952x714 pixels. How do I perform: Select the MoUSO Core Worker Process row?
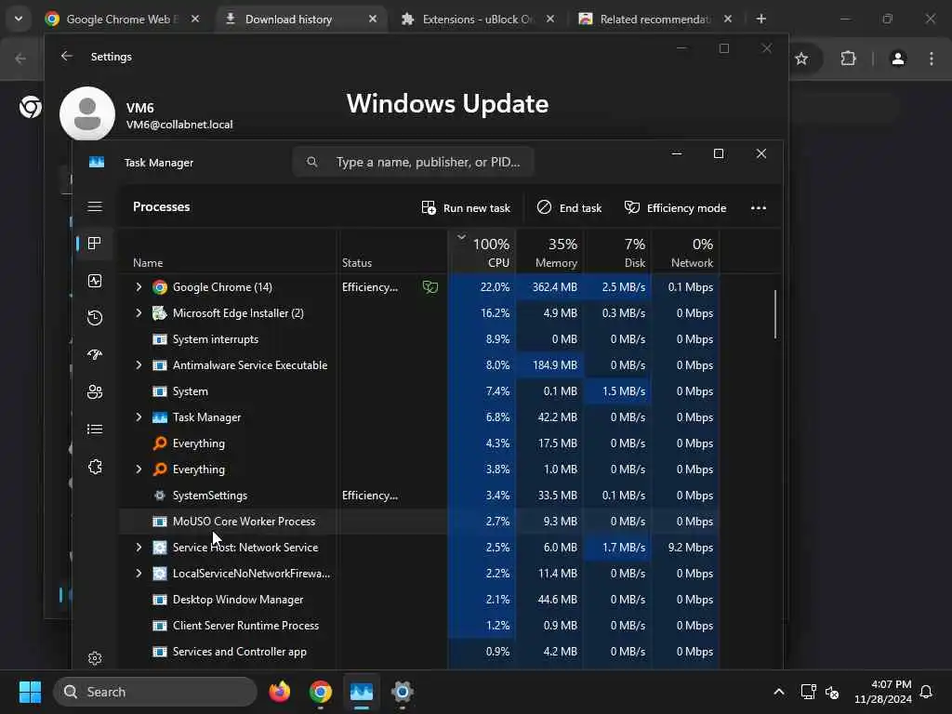click(419, 522)
